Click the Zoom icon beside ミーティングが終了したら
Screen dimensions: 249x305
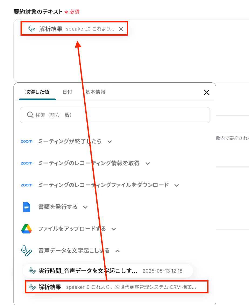point(26,141)
